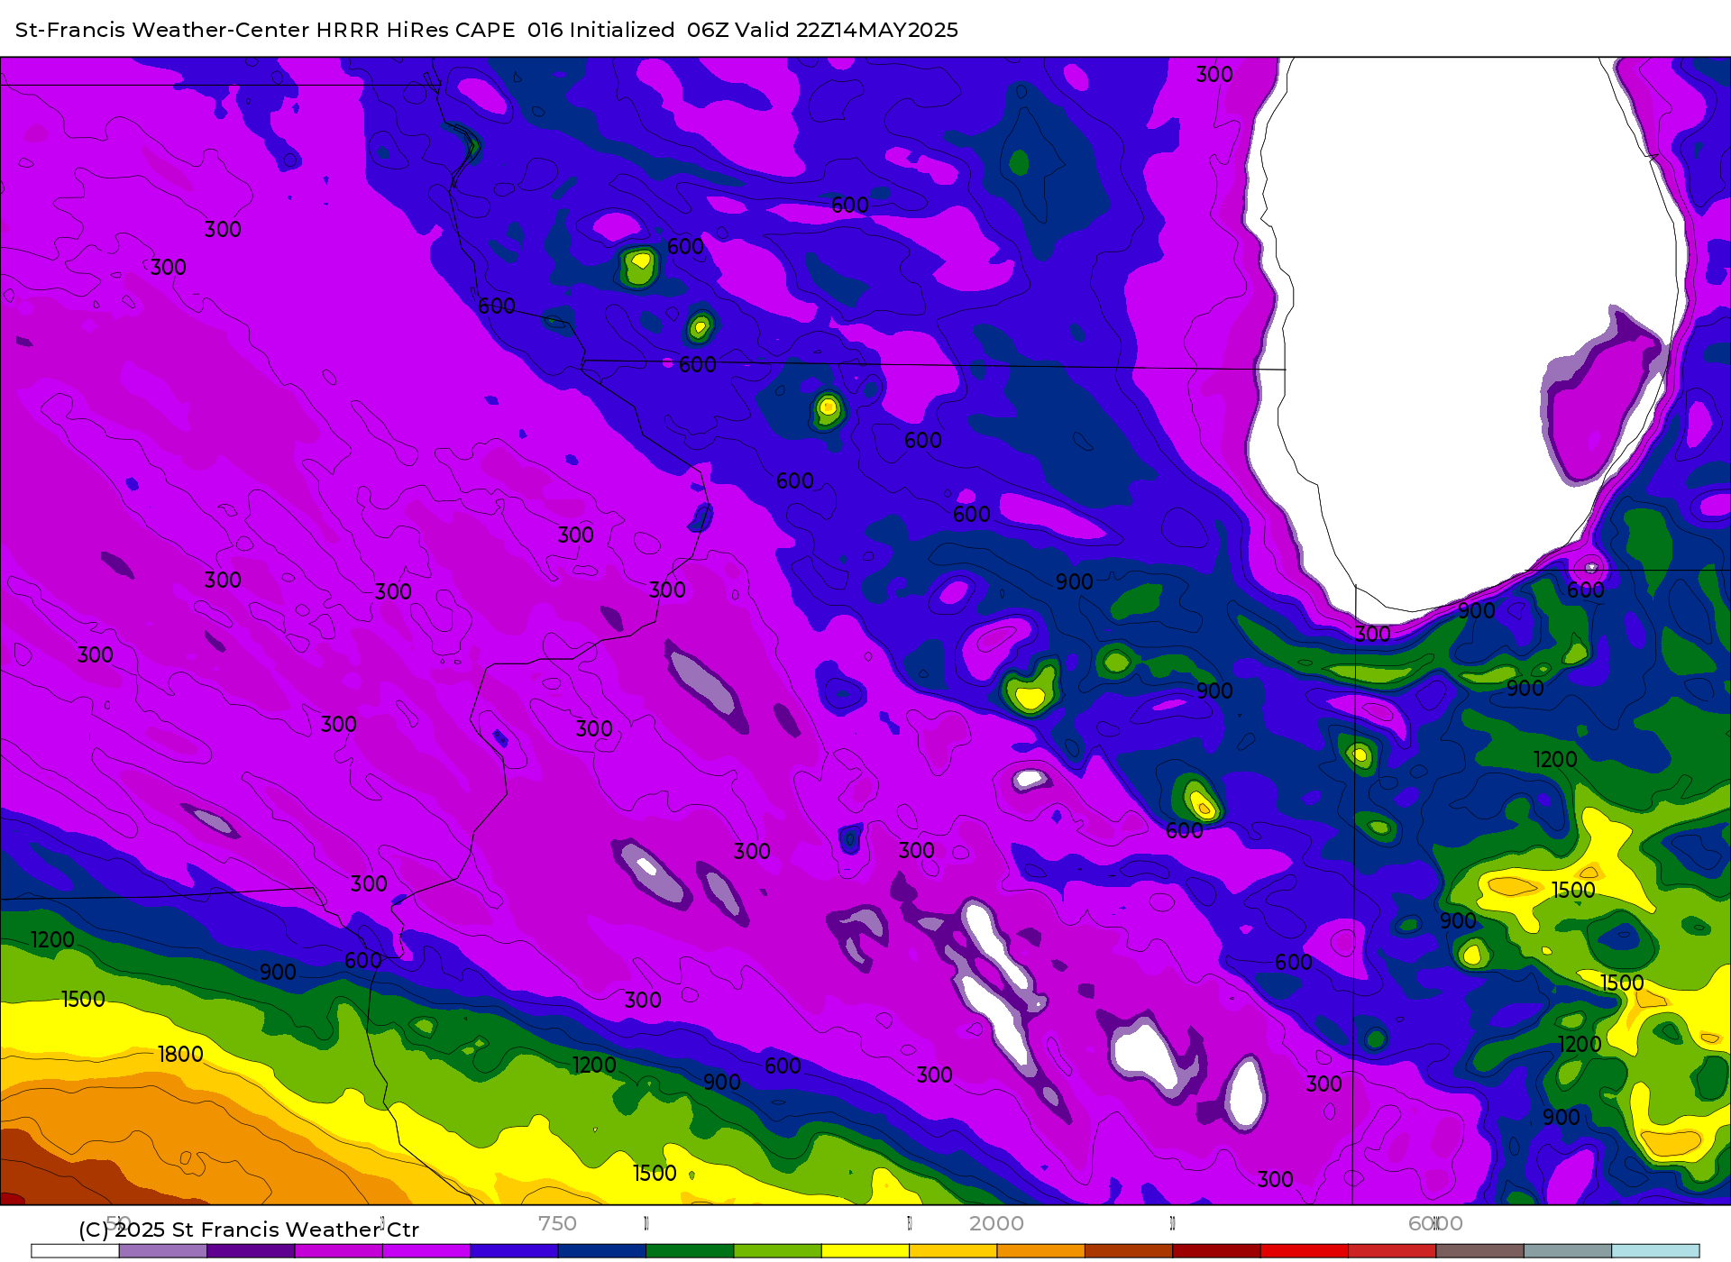The height and width of the screenshot is (1262, 1731).
Task: Click the pale blue legend swatch
Action: (1655, 1251)
